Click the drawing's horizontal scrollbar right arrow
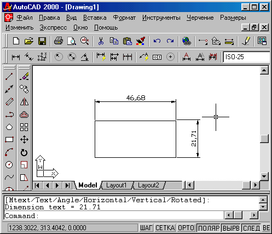272x234 pixels. click(x=256, y=185)
